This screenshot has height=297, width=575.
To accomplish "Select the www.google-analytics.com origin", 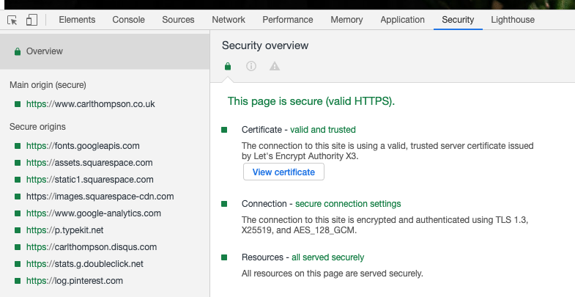I will tap(94, 213).
